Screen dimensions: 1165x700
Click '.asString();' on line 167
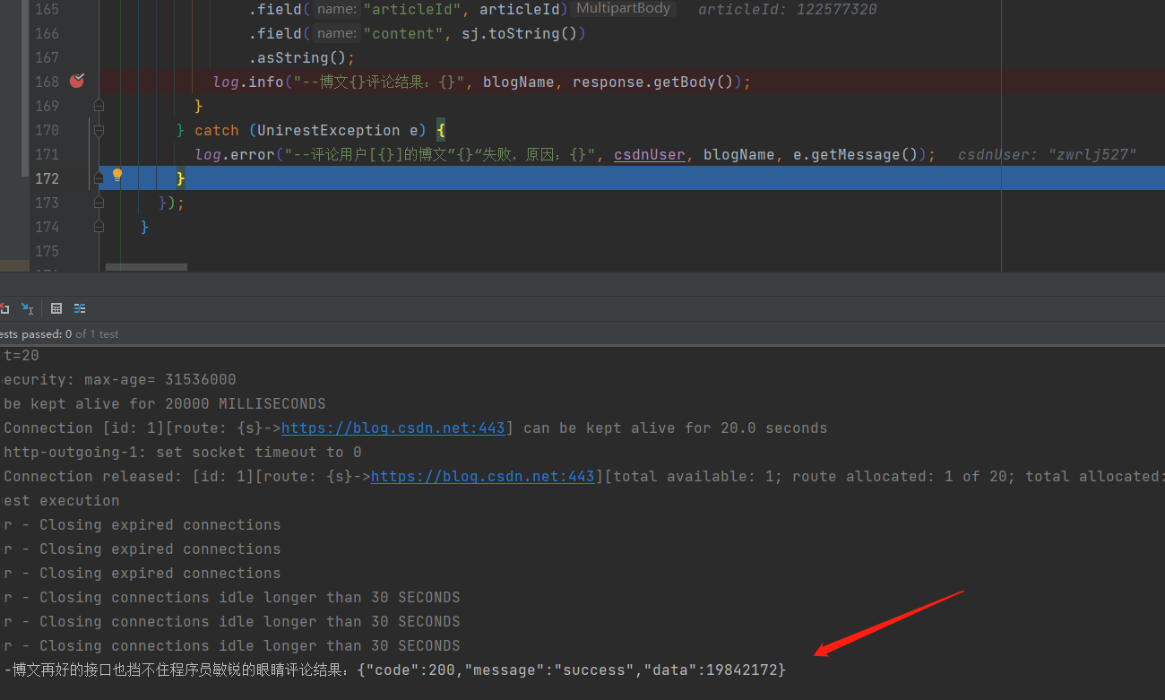click(x=302, y=57)
